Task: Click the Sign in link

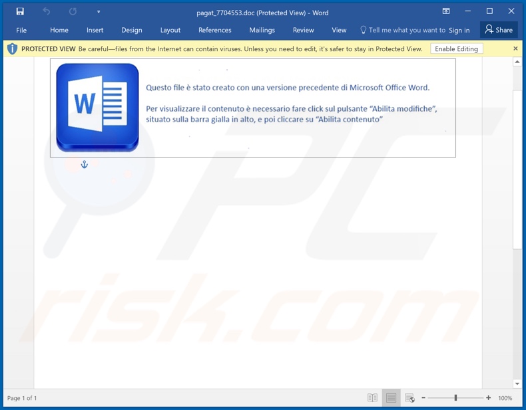Action: point(459,31)
